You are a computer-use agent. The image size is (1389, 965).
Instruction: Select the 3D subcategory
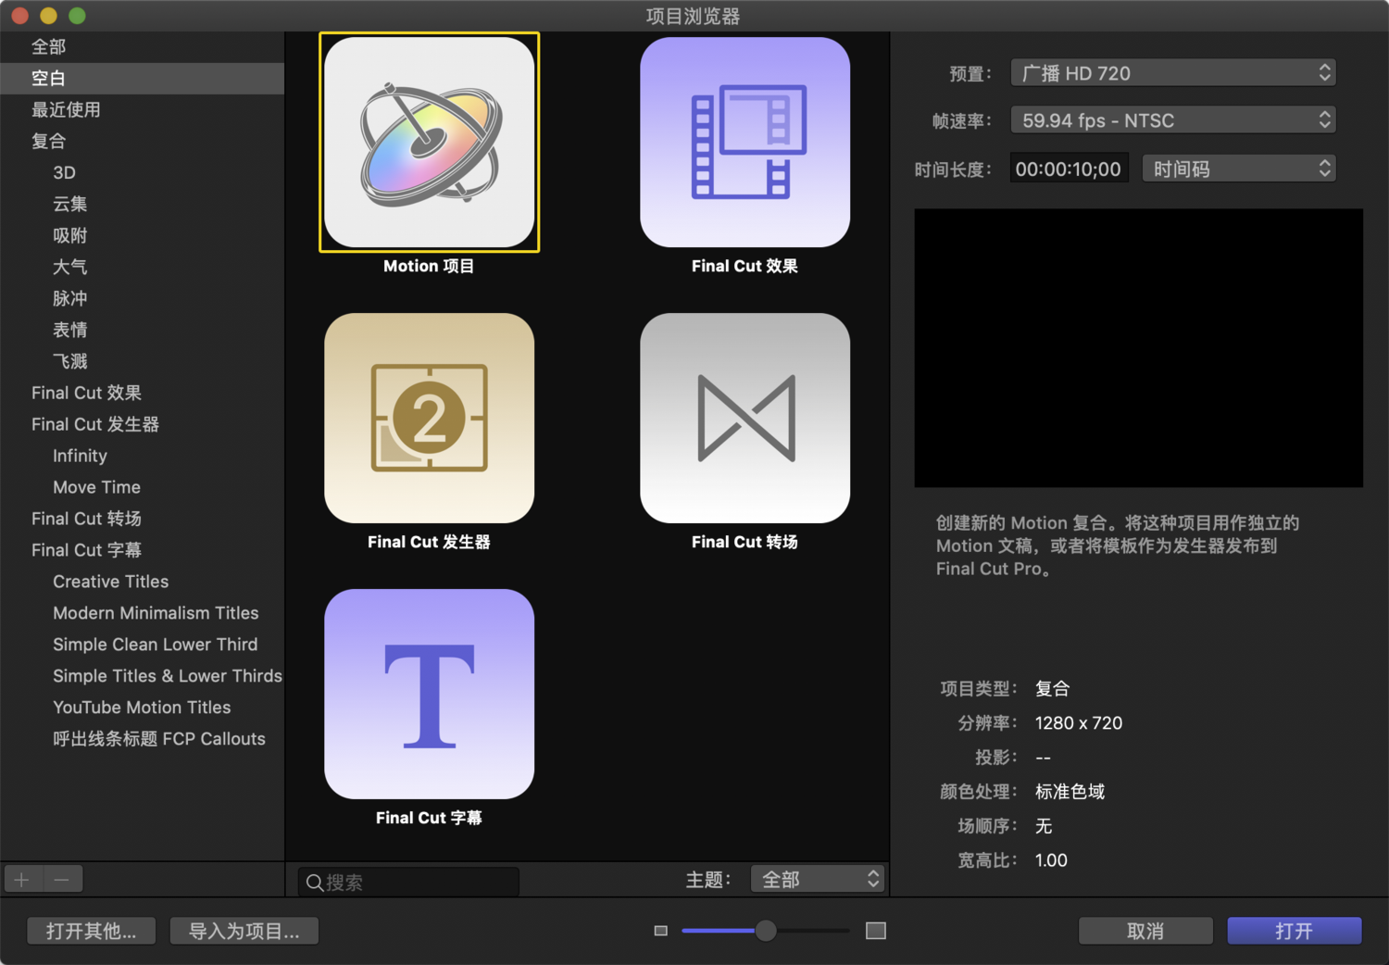[142, 173]
